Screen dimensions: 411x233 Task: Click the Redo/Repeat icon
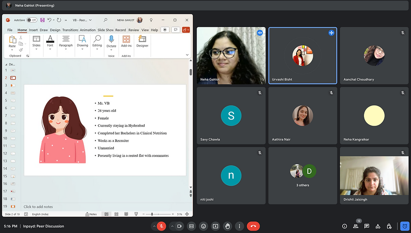pos(59,20)
